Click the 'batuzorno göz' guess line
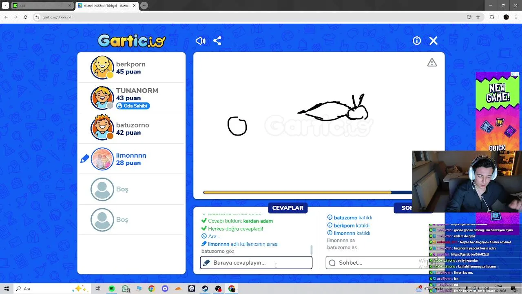 (x=218, y=251)
